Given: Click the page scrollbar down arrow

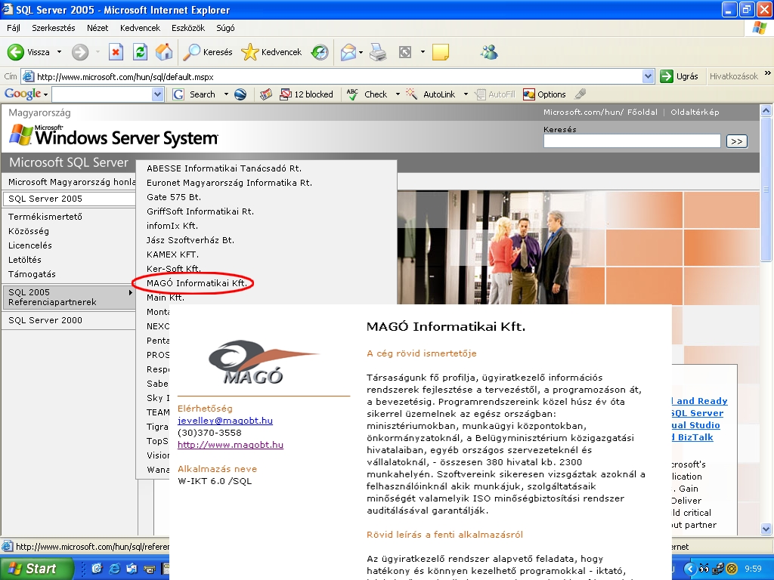Looking at the screenshot, I should [x=766, y=529].
